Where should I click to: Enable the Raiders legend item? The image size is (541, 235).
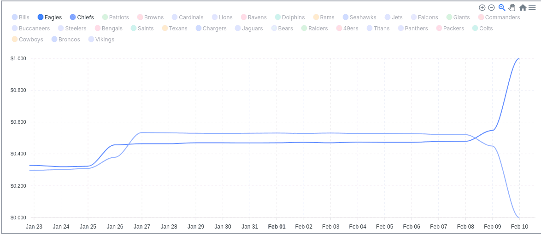tap(315, 28)
